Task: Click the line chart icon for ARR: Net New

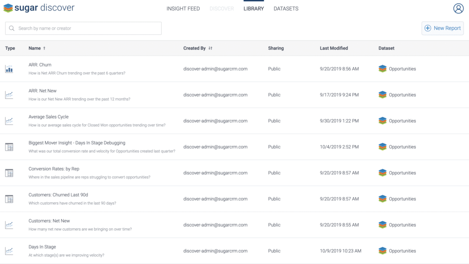Action: (9, 95)
